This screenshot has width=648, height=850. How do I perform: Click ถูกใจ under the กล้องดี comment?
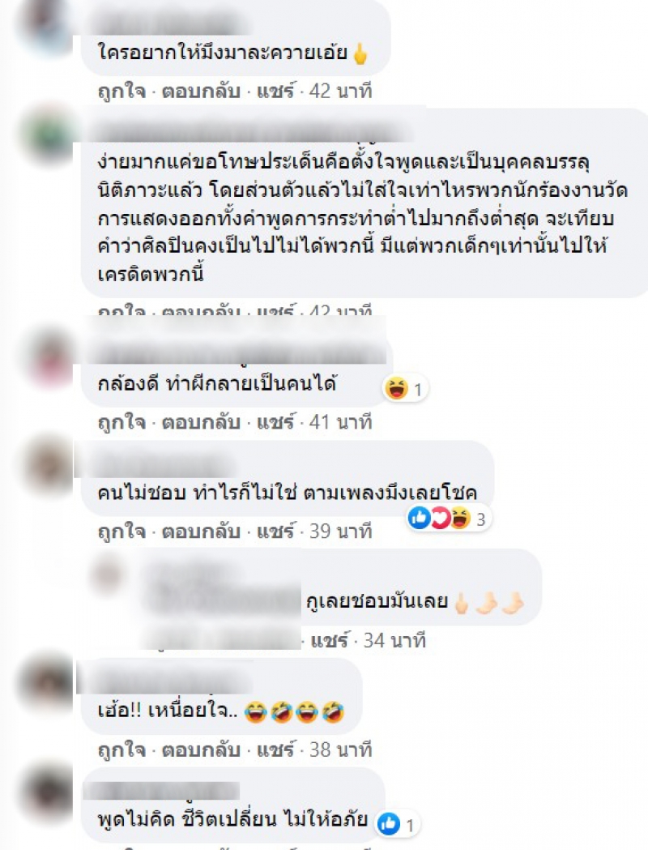click(122, 422)
